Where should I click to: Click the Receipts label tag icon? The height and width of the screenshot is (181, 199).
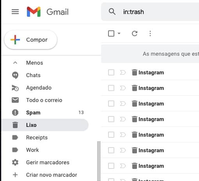(x=15, y=137)
